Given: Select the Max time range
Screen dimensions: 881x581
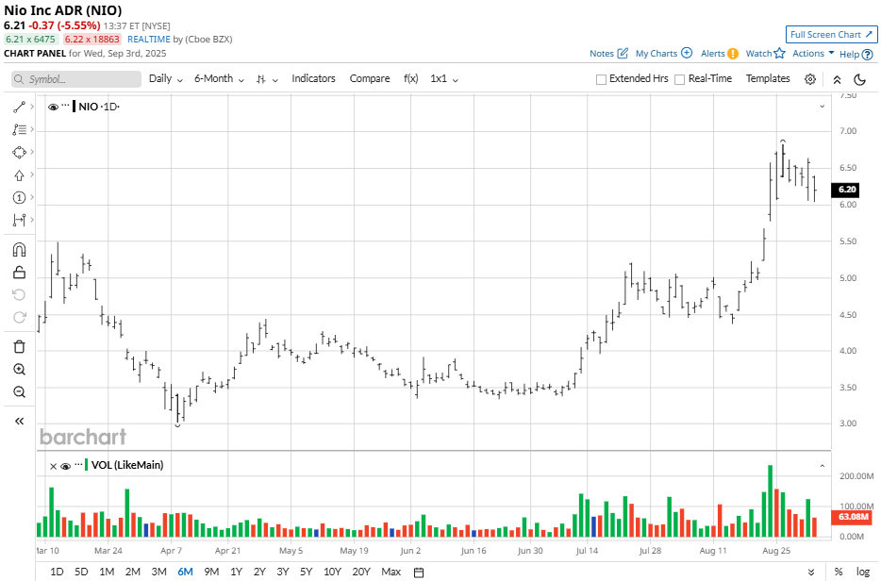Looking at the screenshot, I should [x=391, y=572].
